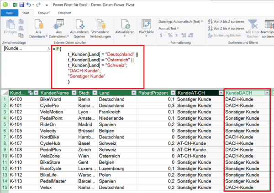
Task: Expand the Format dropdown
Action: (169, 28)
